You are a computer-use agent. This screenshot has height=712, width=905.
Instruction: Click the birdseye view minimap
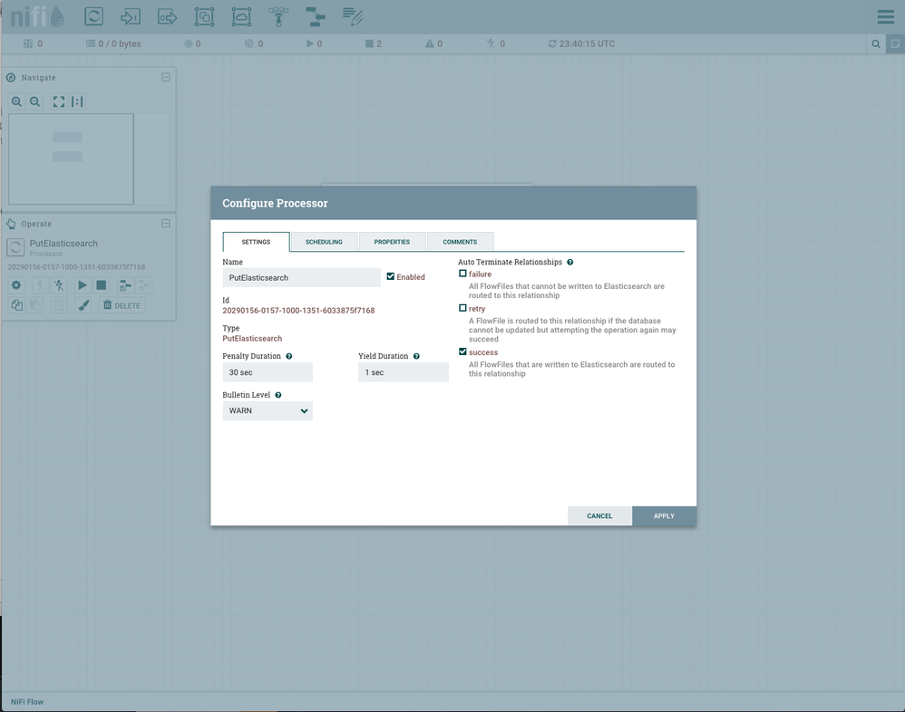[x=88, y=159]
